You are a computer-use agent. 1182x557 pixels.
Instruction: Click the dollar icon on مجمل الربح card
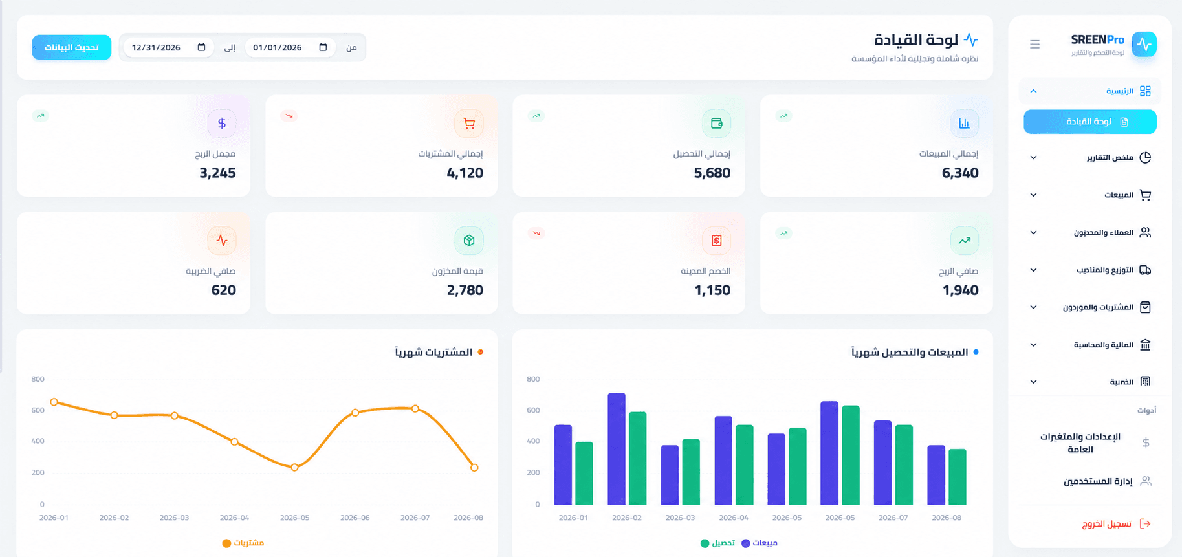pyautogui.click(x=222, y=123)
